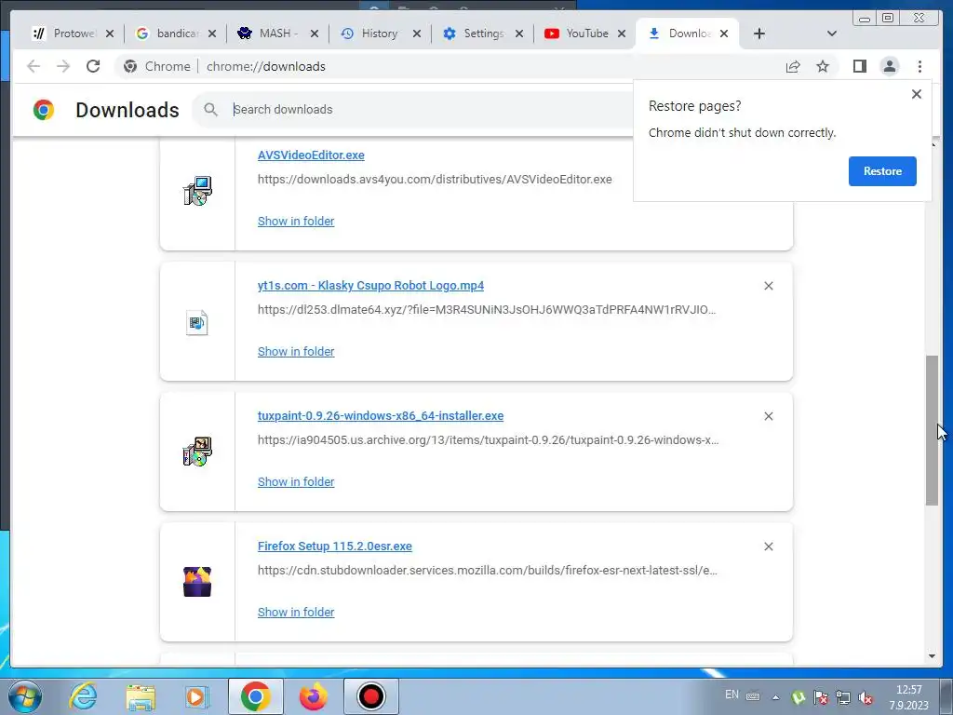This screenshot has width=953, height=715.
Task: Click the AVSVideoEditor installer file icon
Action: [x=197, y=191]
